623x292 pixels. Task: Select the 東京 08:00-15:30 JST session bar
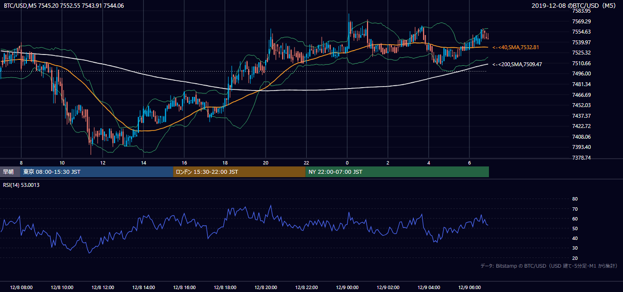[97, 172]
